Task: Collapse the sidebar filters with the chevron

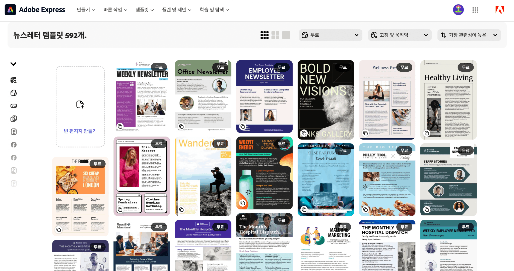Action: [14, 64]
